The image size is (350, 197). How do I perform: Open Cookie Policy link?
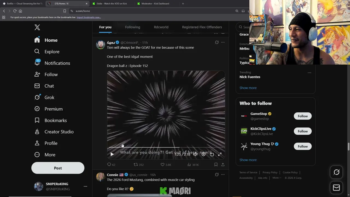coord(290,172)
